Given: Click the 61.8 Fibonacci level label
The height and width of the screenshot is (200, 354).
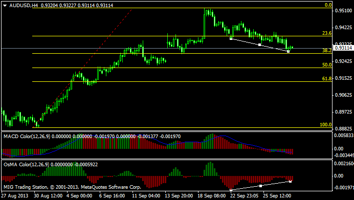Looking at the screenshot, I should tap(327, 79).
